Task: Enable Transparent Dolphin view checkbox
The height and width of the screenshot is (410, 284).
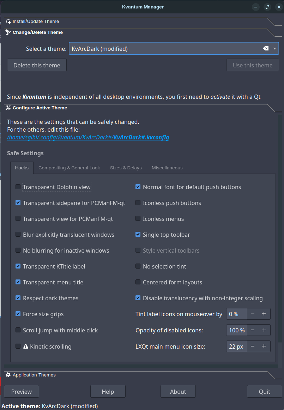Action: coord(18,187)
